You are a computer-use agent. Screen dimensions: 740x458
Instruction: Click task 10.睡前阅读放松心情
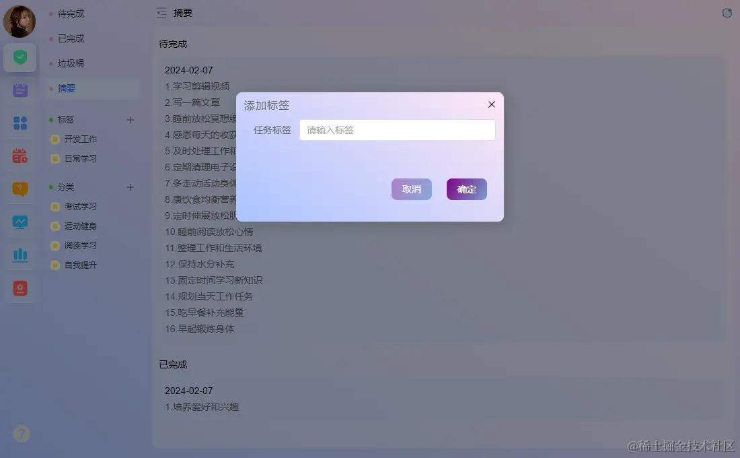pyautogui.click(x=209, y=232)
